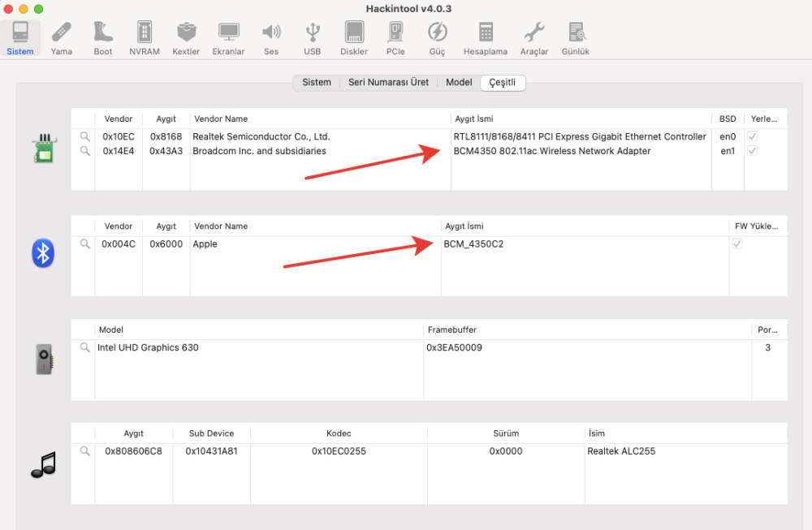812x530 pixels.
Task: Toggle Yerleşik checkbox for en1 row
Action: 753,151
